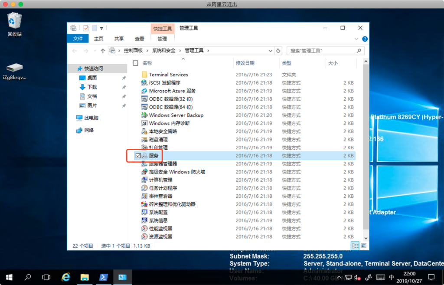This screenshot has height=285, width=444.
Task: Open the quick access toolbar customize dropdown
Action: tap(101, 28)
